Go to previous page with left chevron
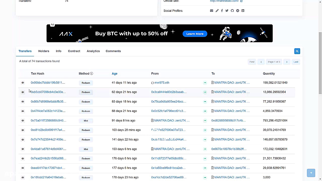The height and width of the screenshot is (181, 322). tap(261, 62)
